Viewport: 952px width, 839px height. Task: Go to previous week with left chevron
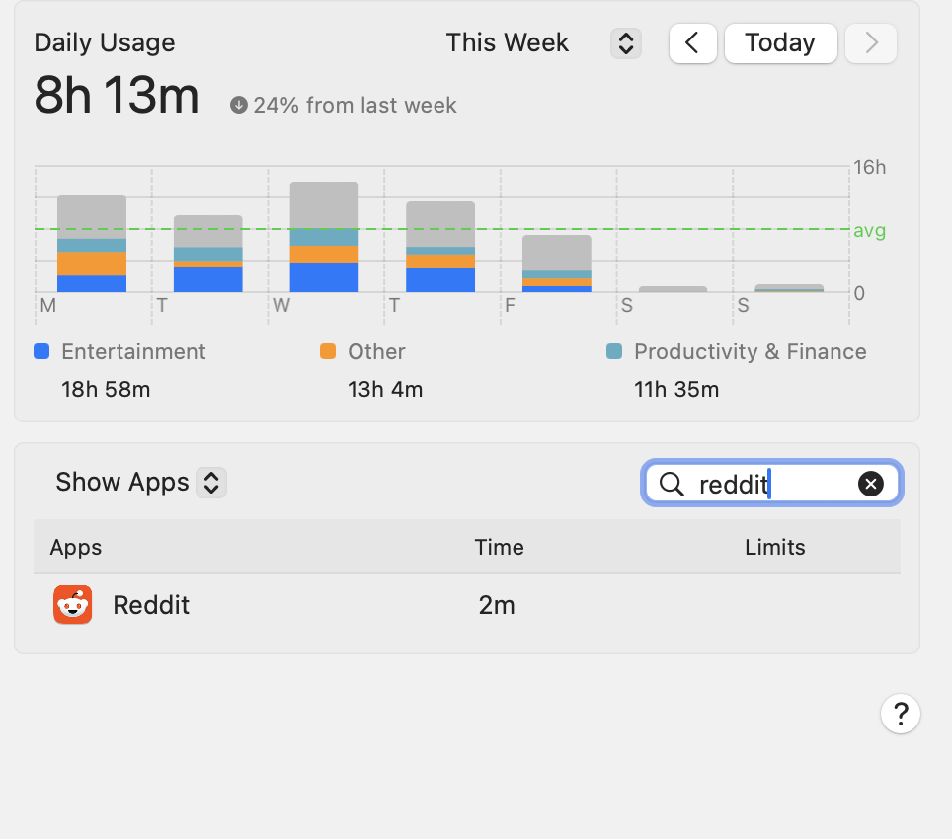click(692, 43)
